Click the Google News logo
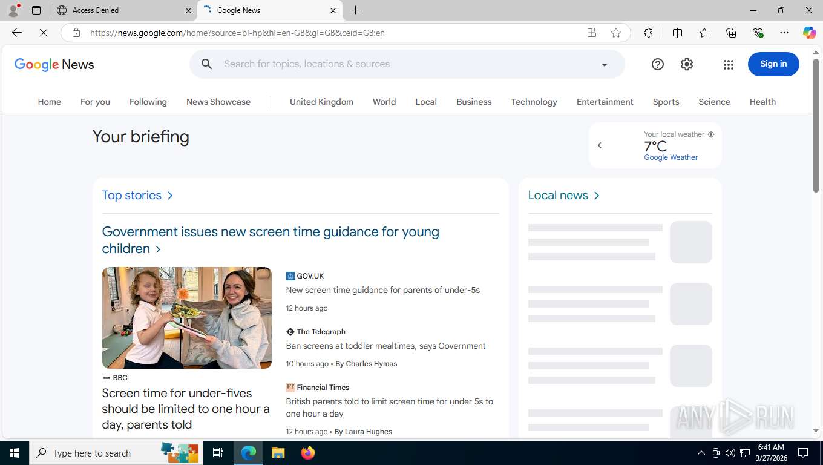This screenshot has width=823, height=465. (54, 64)
